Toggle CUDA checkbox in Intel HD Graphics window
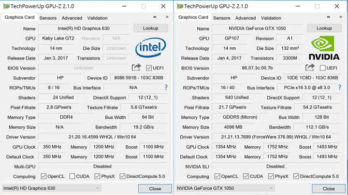Screen dimensions: 348x195 click(72, 176)
